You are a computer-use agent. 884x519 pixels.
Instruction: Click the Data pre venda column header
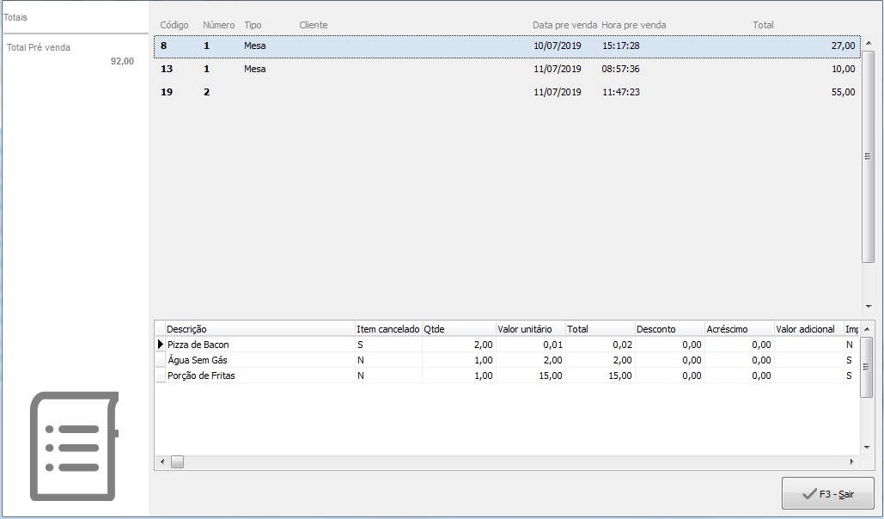[x=564, y=25]
